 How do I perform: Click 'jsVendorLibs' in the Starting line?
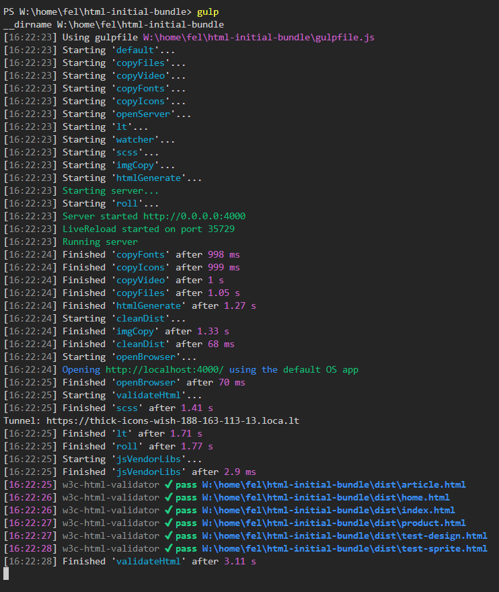click(x=149, y=459)
